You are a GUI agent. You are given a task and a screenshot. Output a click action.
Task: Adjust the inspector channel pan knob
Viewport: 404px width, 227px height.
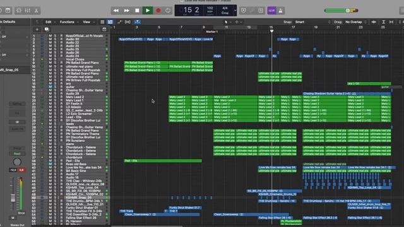(x=17, y=162)
